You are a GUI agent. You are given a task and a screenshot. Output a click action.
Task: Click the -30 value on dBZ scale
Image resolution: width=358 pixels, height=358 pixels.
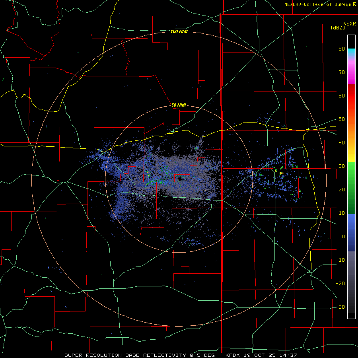(x=340, y=307)
